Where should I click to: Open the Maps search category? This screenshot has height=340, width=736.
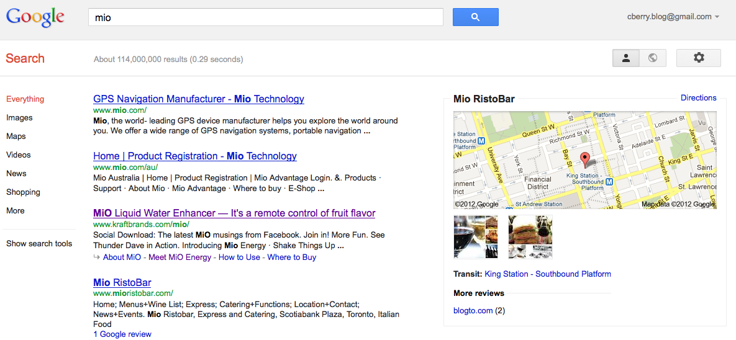pyautogui.click(x=16, y=136)
